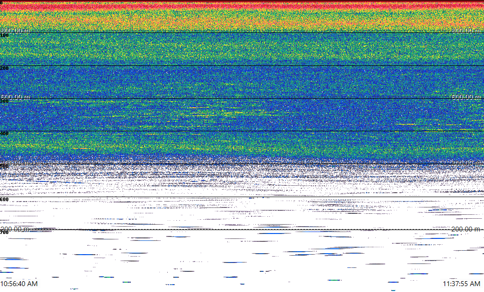Image resolution: width=484 pixels, height=292 pixels.
Task: Click the 11:37:55 AM end time label
Action: click(462, 284)
